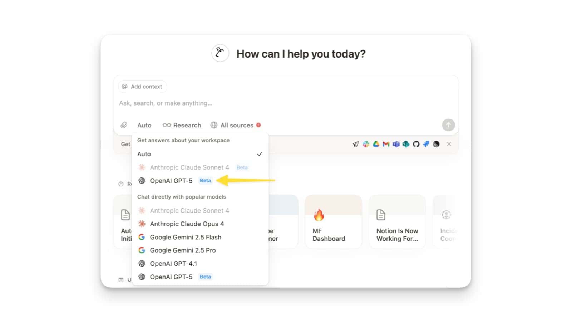
Task: Select Google Gemini 2.5 Flash
Action: click(x=200, y=237)
